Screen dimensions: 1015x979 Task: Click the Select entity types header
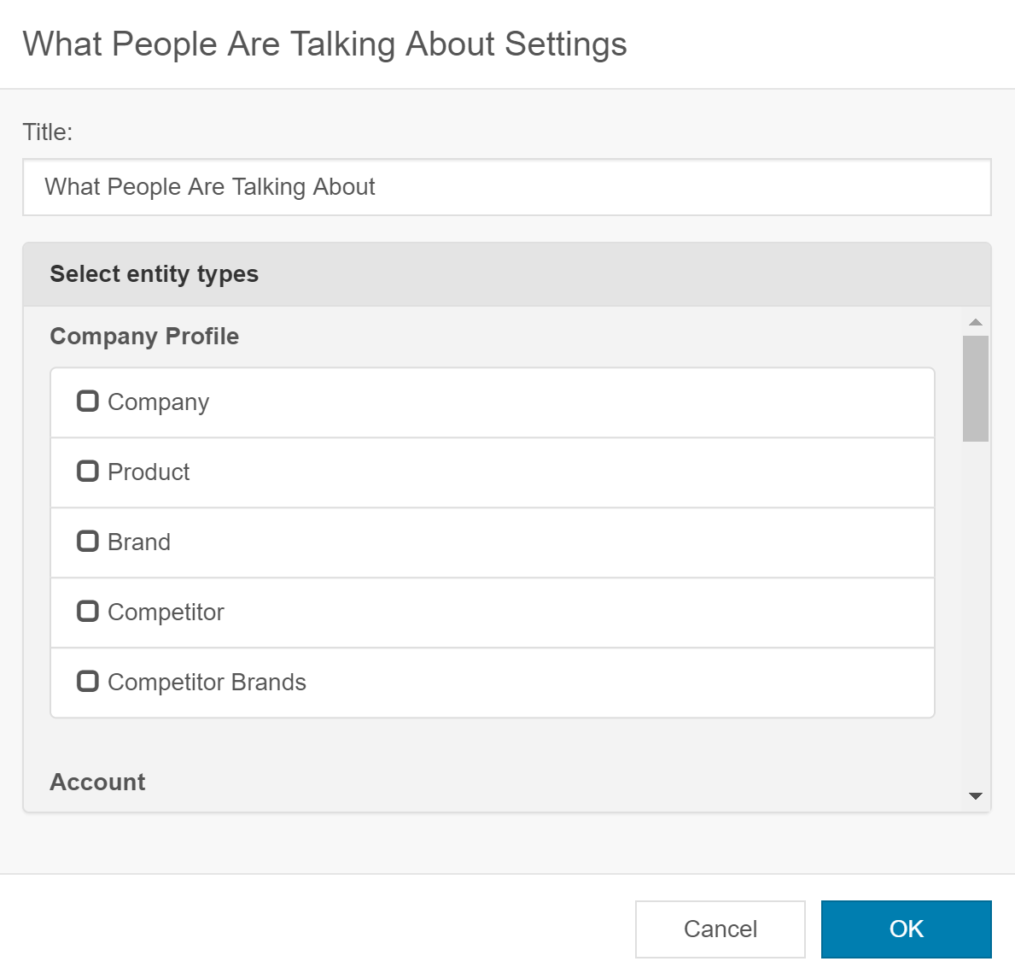pyautogui.click(x=507, y=274)
